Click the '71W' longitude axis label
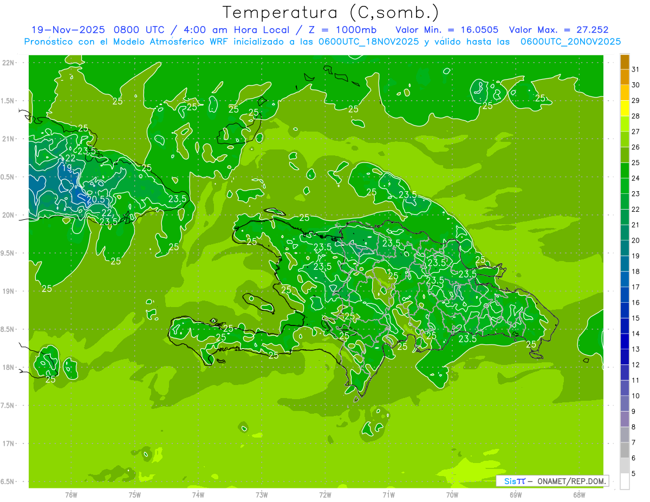The image size is (650, 502). [389, 495]
